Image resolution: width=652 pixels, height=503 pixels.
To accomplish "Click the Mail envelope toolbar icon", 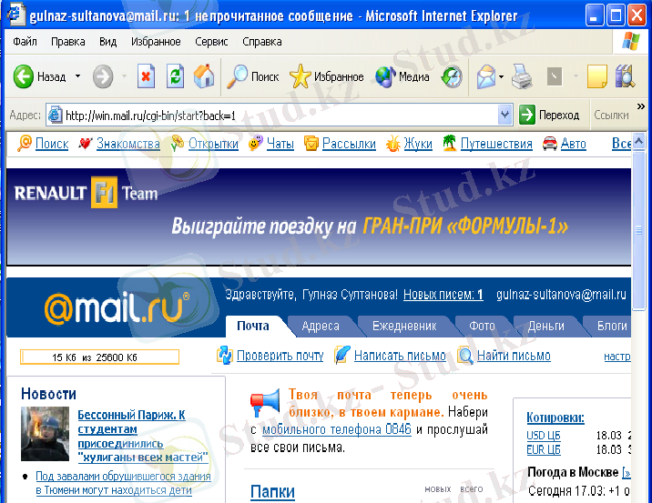I will 486,76.
